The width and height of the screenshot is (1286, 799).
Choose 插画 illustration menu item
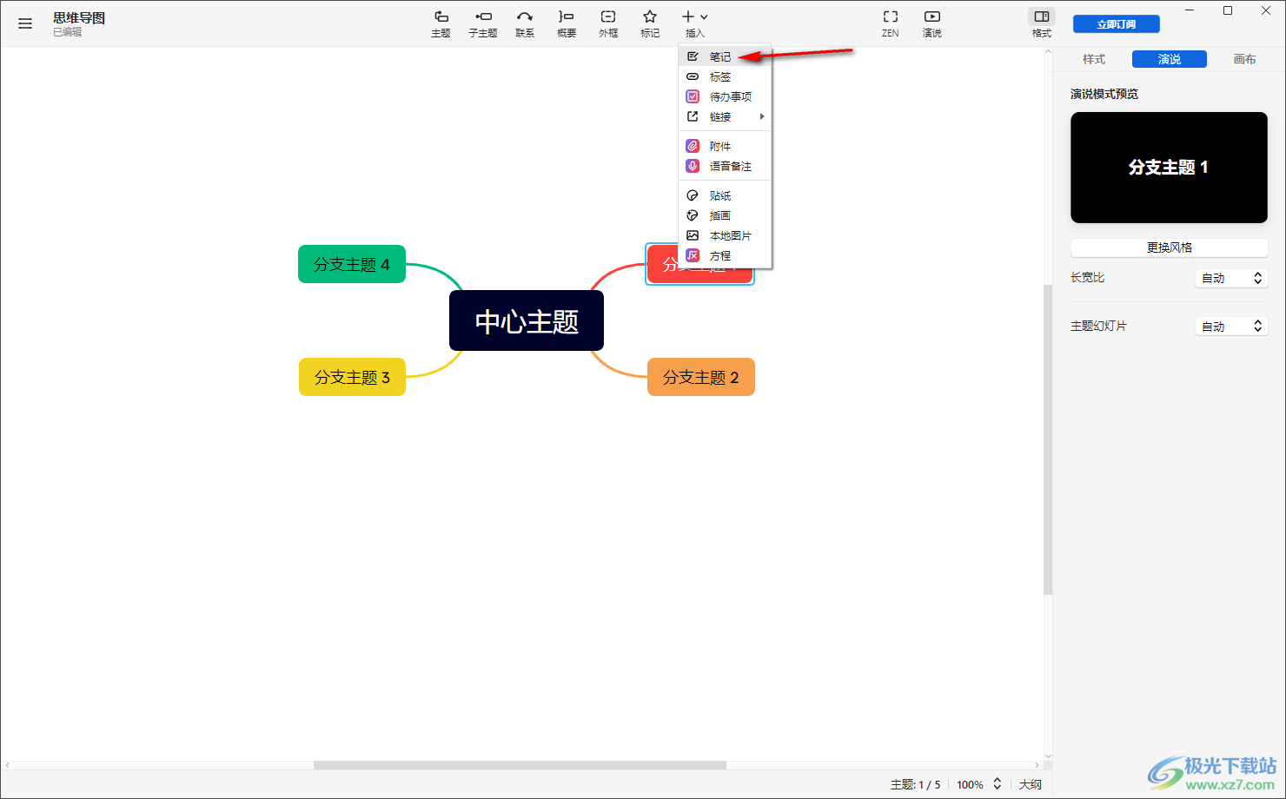click(725, 215)
